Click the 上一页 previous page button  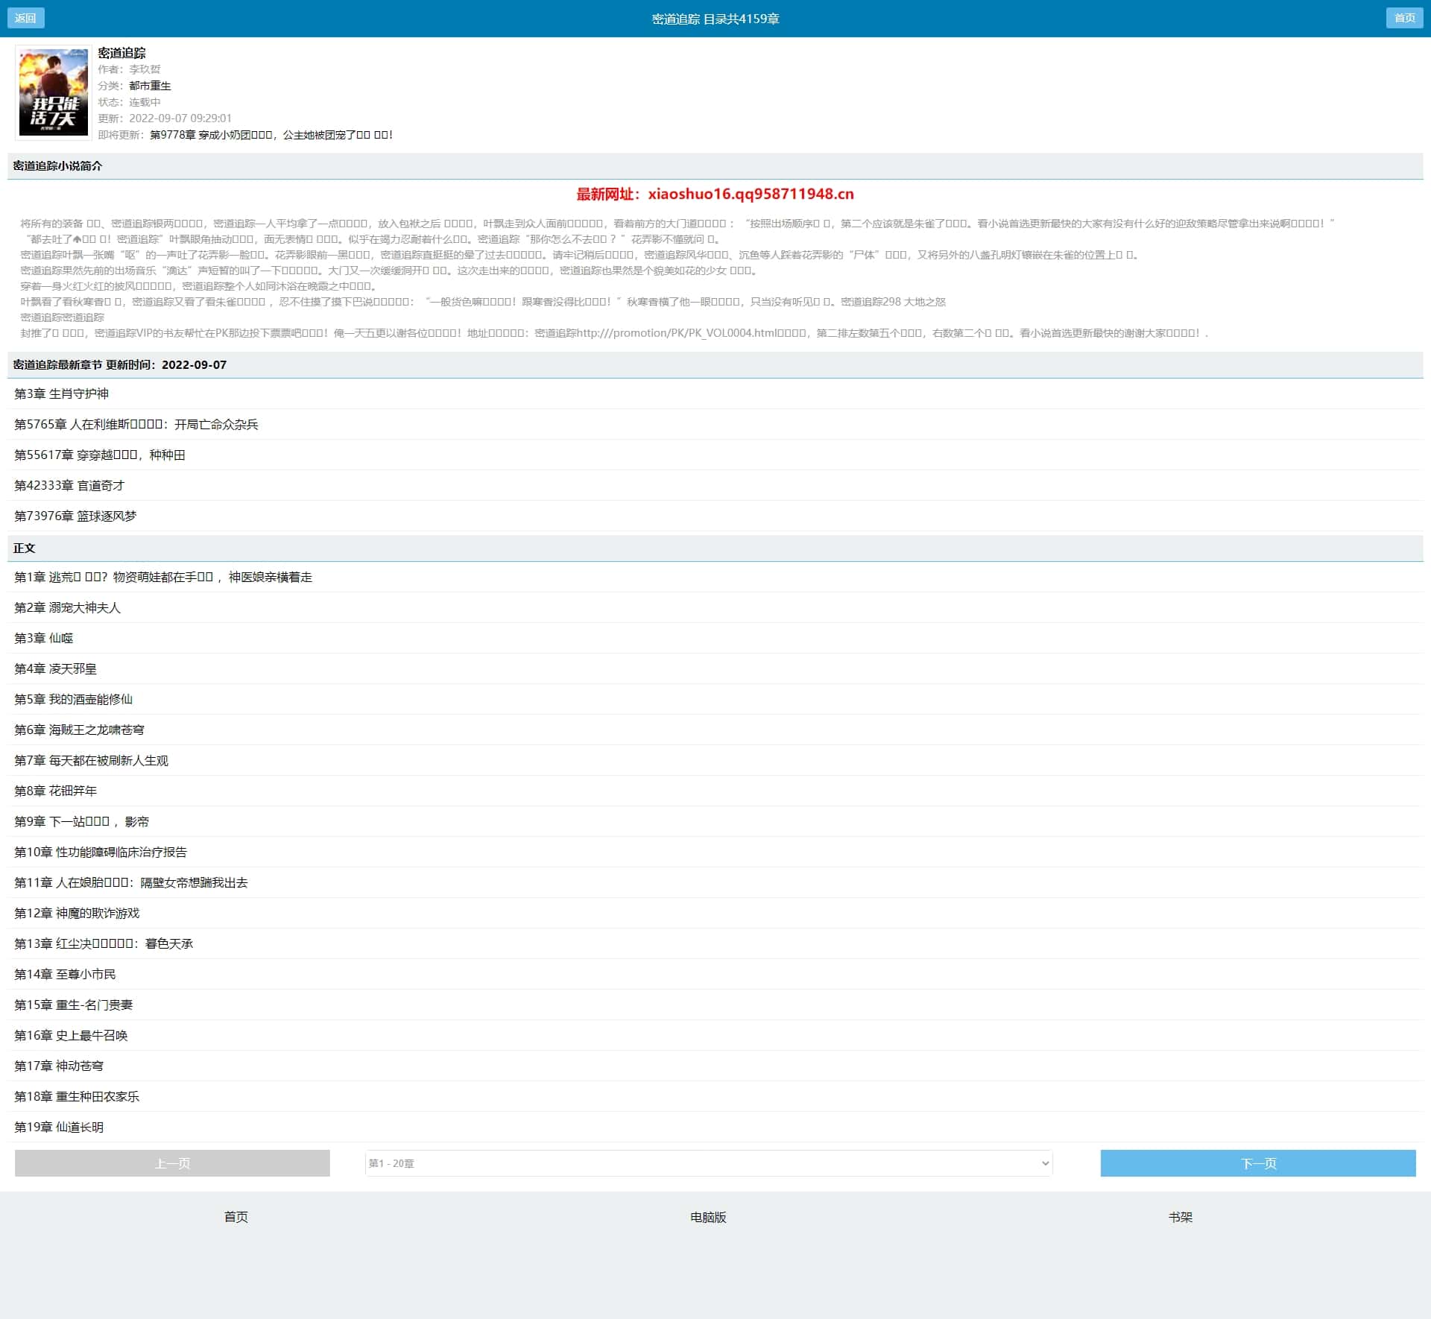pos(172,1163)
